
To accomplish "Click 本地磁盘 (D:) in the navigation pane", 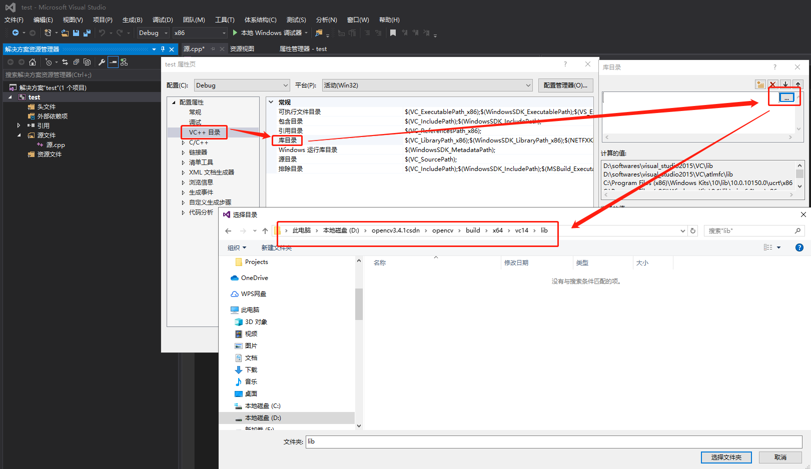I will click(x=263, y=418).
